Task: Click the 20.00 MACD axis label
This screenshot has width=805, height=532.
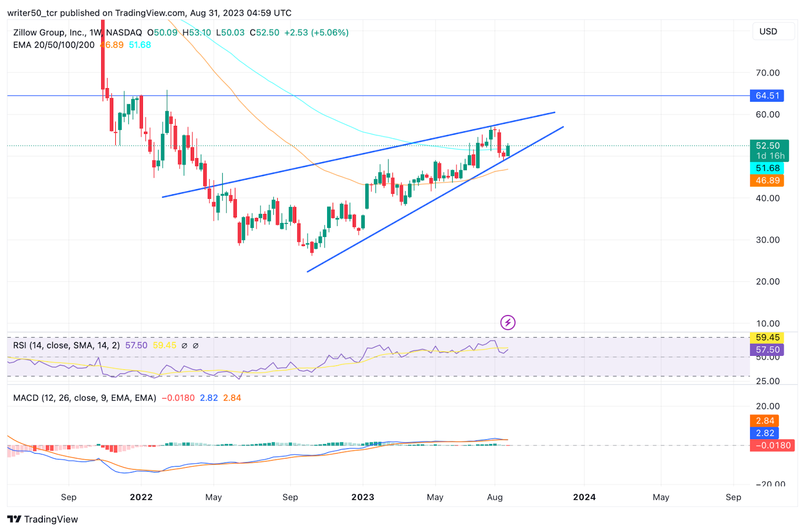Action: click(768, 406)
